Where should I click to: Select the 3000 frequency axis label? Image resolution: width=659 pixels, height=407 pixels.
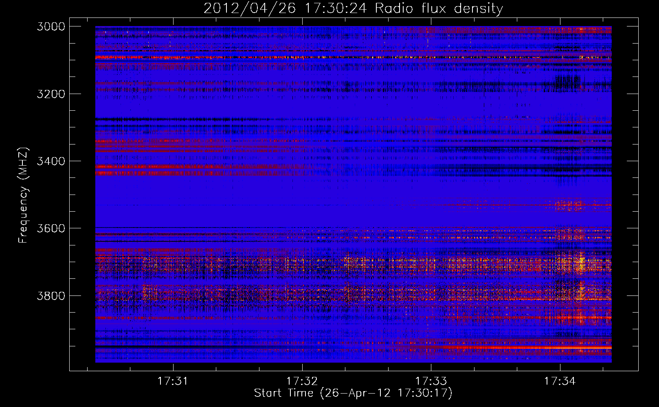pos(51,26)
